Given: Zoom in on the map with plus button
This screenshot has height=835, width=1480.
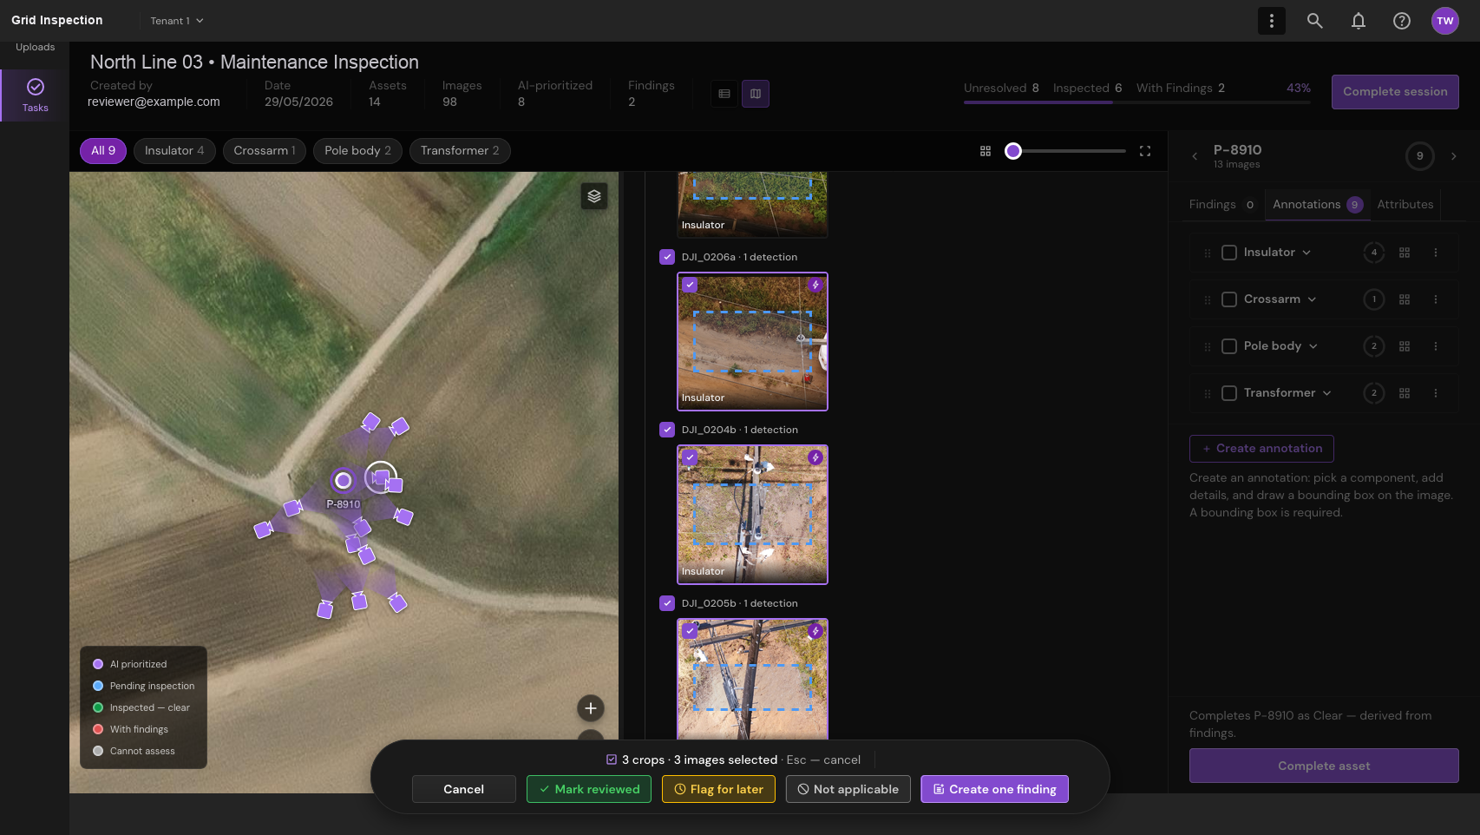Looking at the screenshot, I should click(591, 708).
